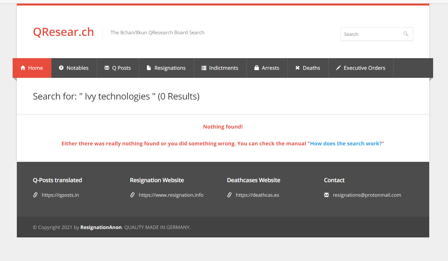
Task: Visit the https://qposts.in link
Action: 60,195
